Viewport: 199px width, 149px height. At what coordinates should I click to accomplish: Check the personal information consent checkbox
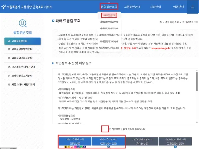(105, 129)
